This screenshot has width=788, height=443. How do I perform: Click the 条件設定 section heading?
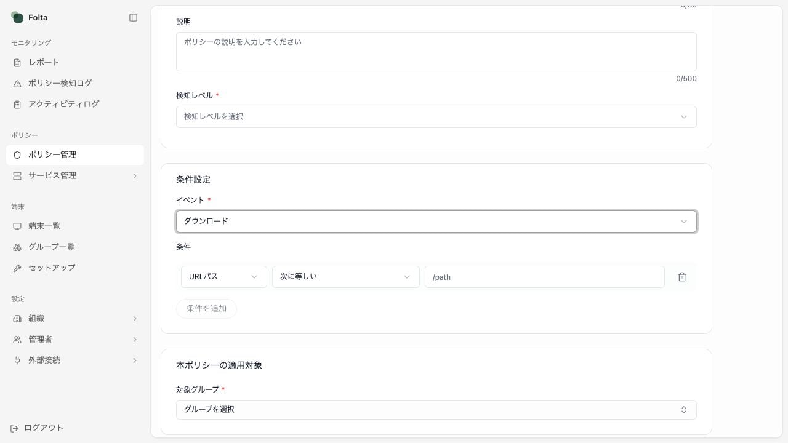193,180
